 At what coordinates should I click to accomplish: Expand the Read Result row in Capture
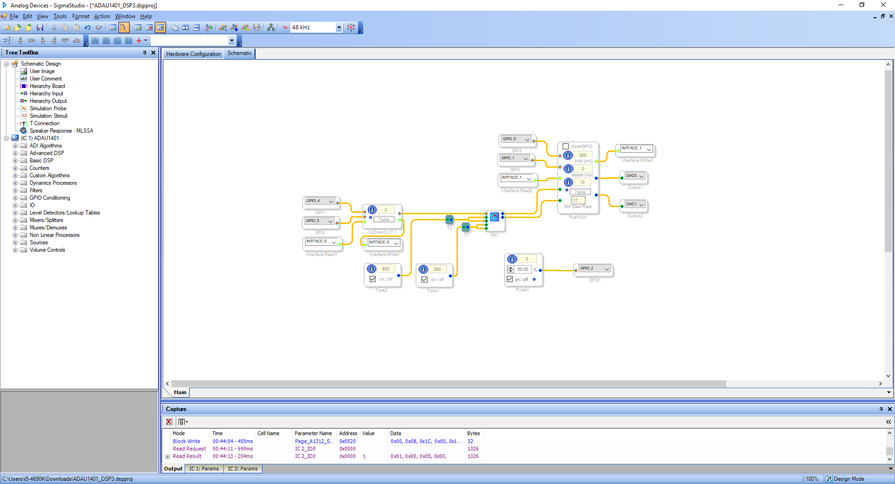pos(168,457)
